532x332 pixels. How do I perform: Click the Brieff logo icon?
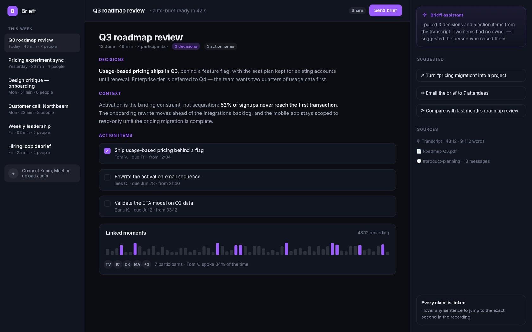click(12, 11)
